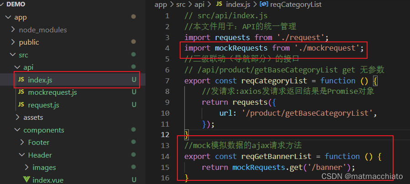Select the node_modules folder label

point(43,30)
